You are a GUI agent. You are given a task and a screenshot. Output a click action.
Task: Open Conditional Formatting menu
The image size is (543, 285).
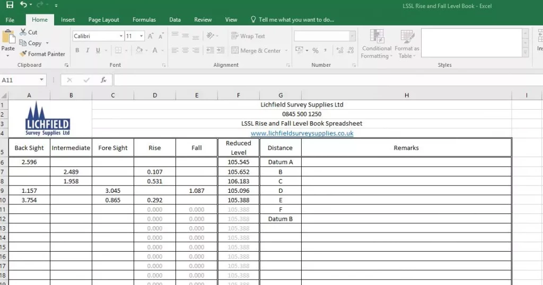tap(376, 44)
